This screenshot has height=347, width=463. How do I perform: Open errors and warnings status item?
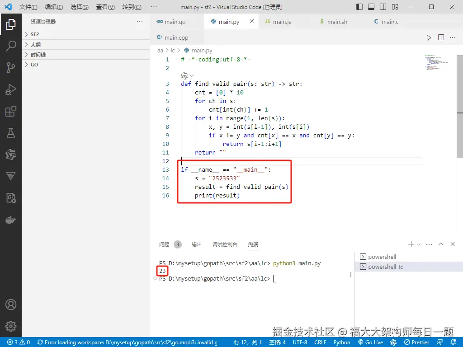(19, 342)
